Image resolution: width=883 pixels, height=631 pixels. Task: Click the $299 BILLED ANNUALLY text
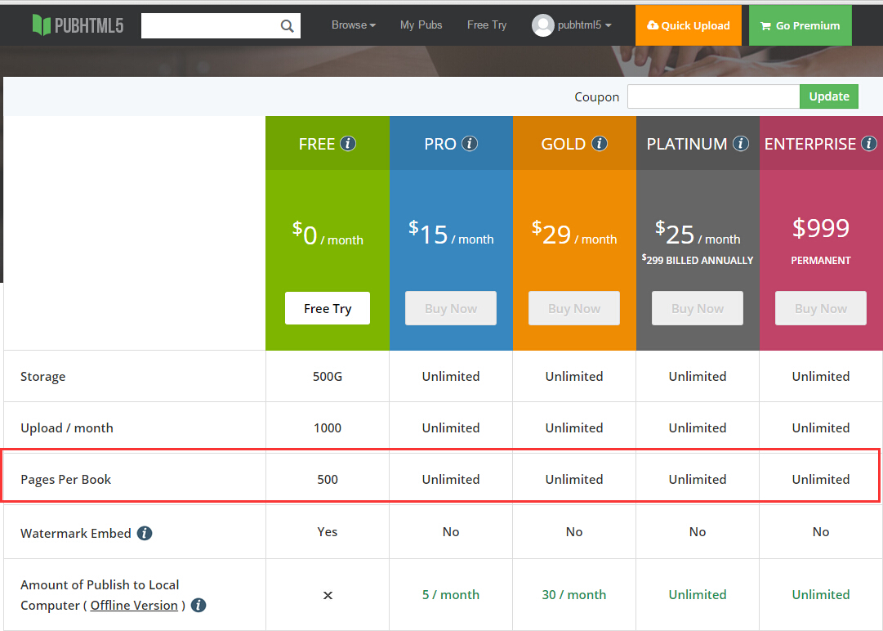pos(697,260)
